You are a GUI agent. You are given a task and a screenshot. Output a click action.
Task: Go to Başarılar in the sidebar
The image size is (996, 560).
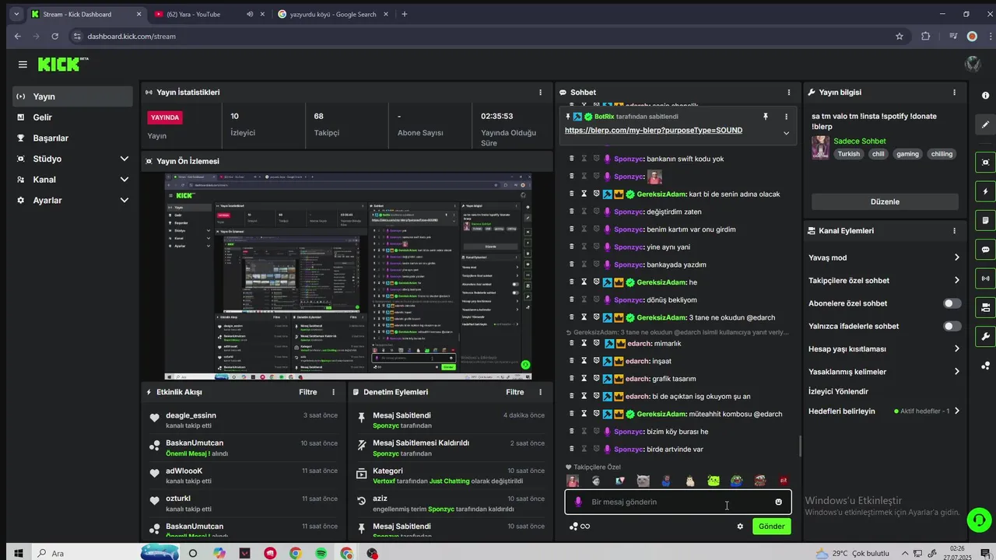pos(72,138)
